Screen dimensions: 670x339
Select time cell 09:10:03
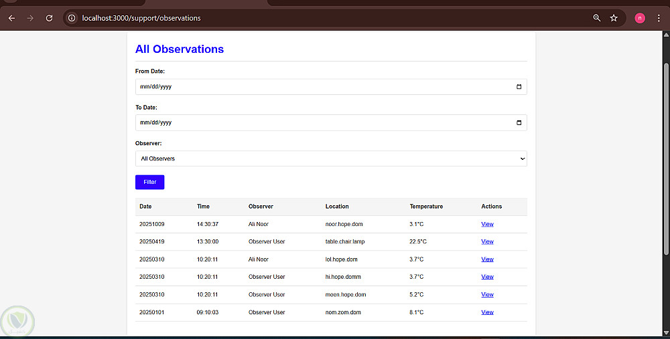[x=208, y=312]
